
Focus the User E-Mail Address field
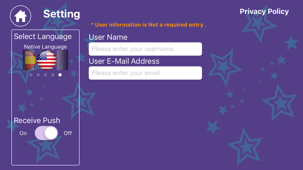point(145,73)
